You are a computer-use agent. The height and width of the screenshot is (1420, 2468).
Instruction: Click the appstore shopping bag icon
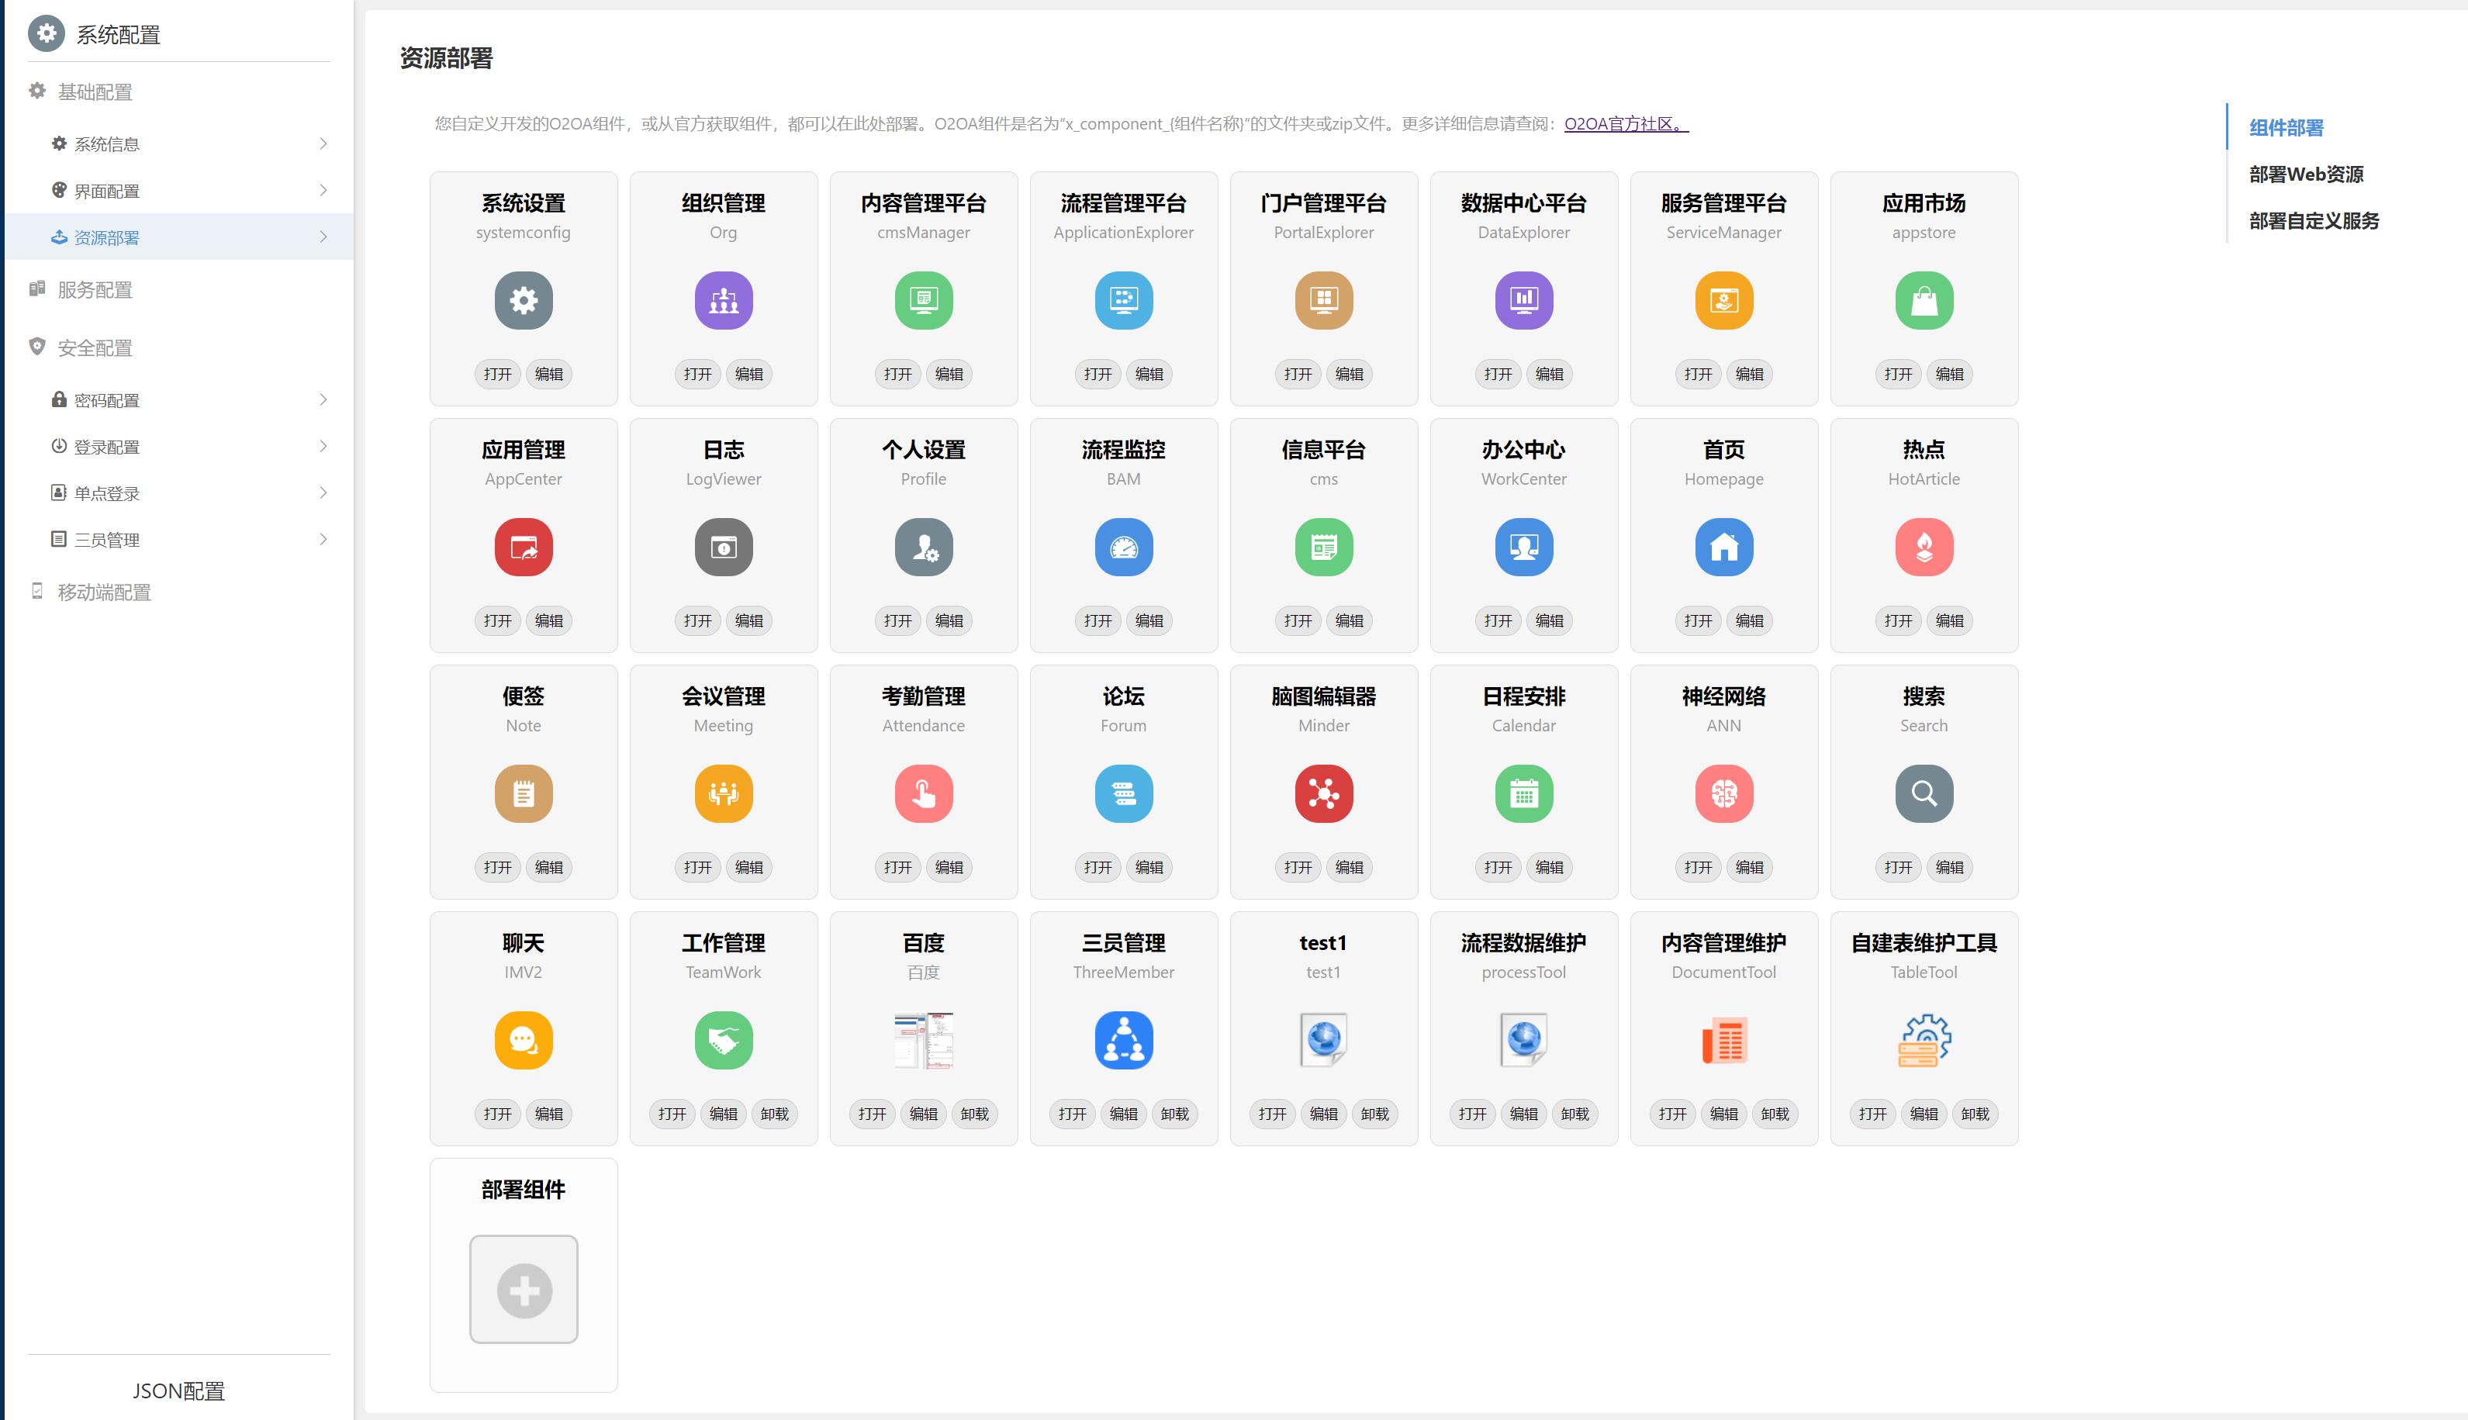[1923, 300]
